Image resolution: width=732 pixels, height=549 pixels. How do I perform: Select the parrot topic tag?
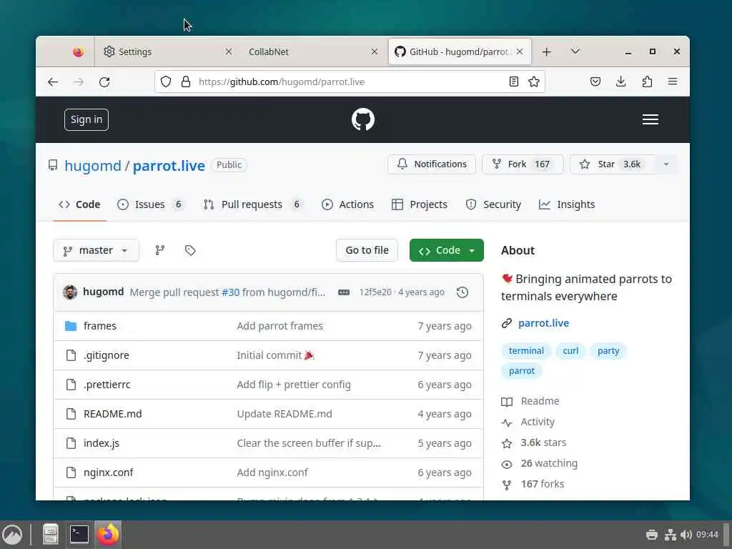point(521,371)
